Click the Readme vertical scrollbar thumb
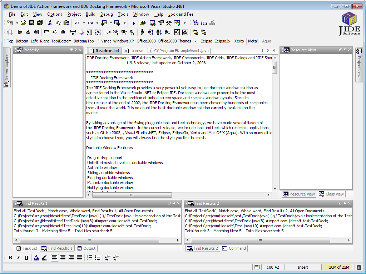366x274 pixels. (275, 67)
